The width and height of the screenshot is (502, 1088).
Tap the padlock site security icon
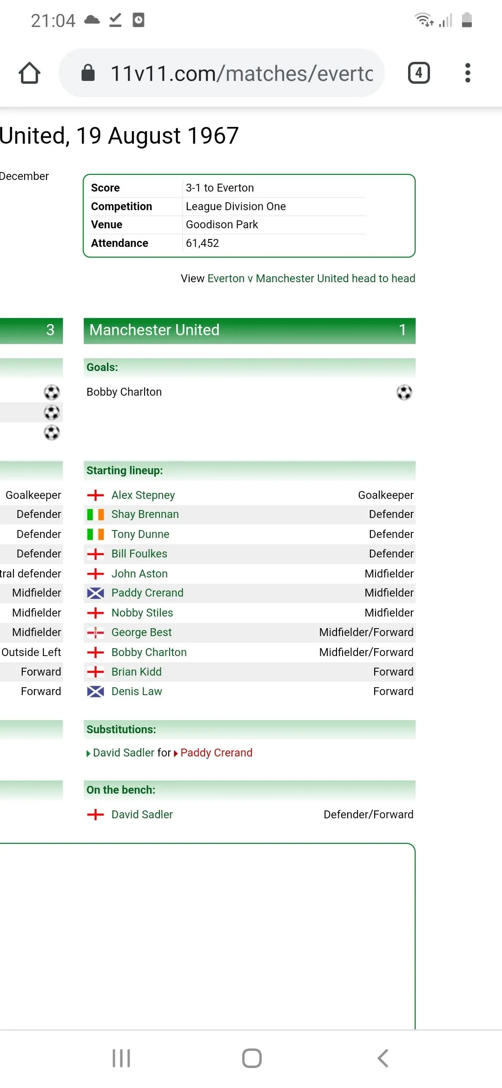pyautogui.click(x=88, y=73)
